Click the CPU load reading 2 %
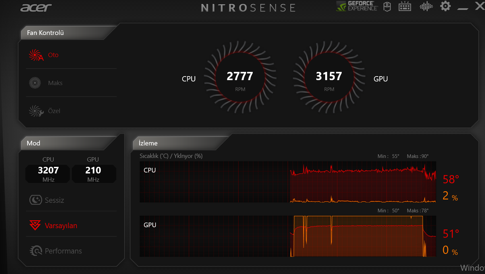The width and height of the screenshot is (485, 274). (450, 196)
